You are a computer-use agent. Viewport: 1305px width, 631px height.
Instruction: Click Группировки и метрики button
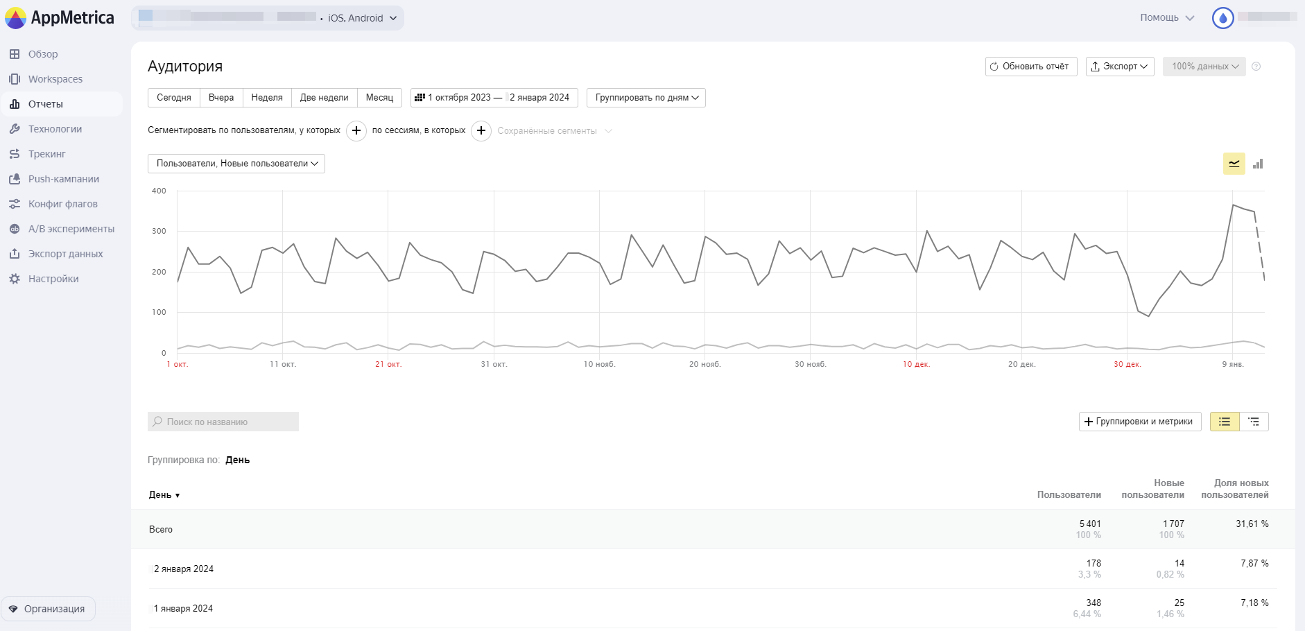[1140, 422]
